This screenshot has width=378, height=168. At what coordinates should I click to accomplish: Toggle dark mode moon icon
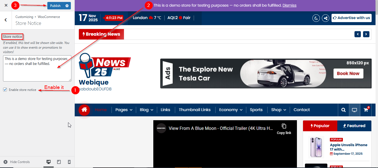coord(316,18)
